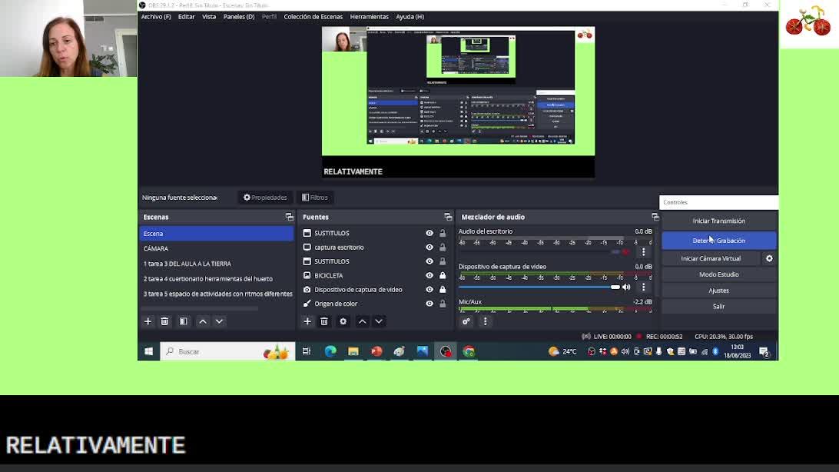This screenshot has height=472, width=839.
Task: Click Iniciar Transmisión button
Action: [x=718, y=221]
